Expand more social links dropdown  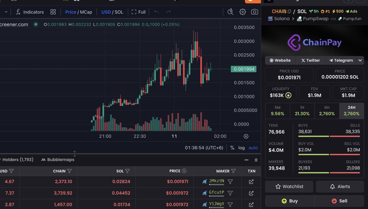(x=360, y=60)
